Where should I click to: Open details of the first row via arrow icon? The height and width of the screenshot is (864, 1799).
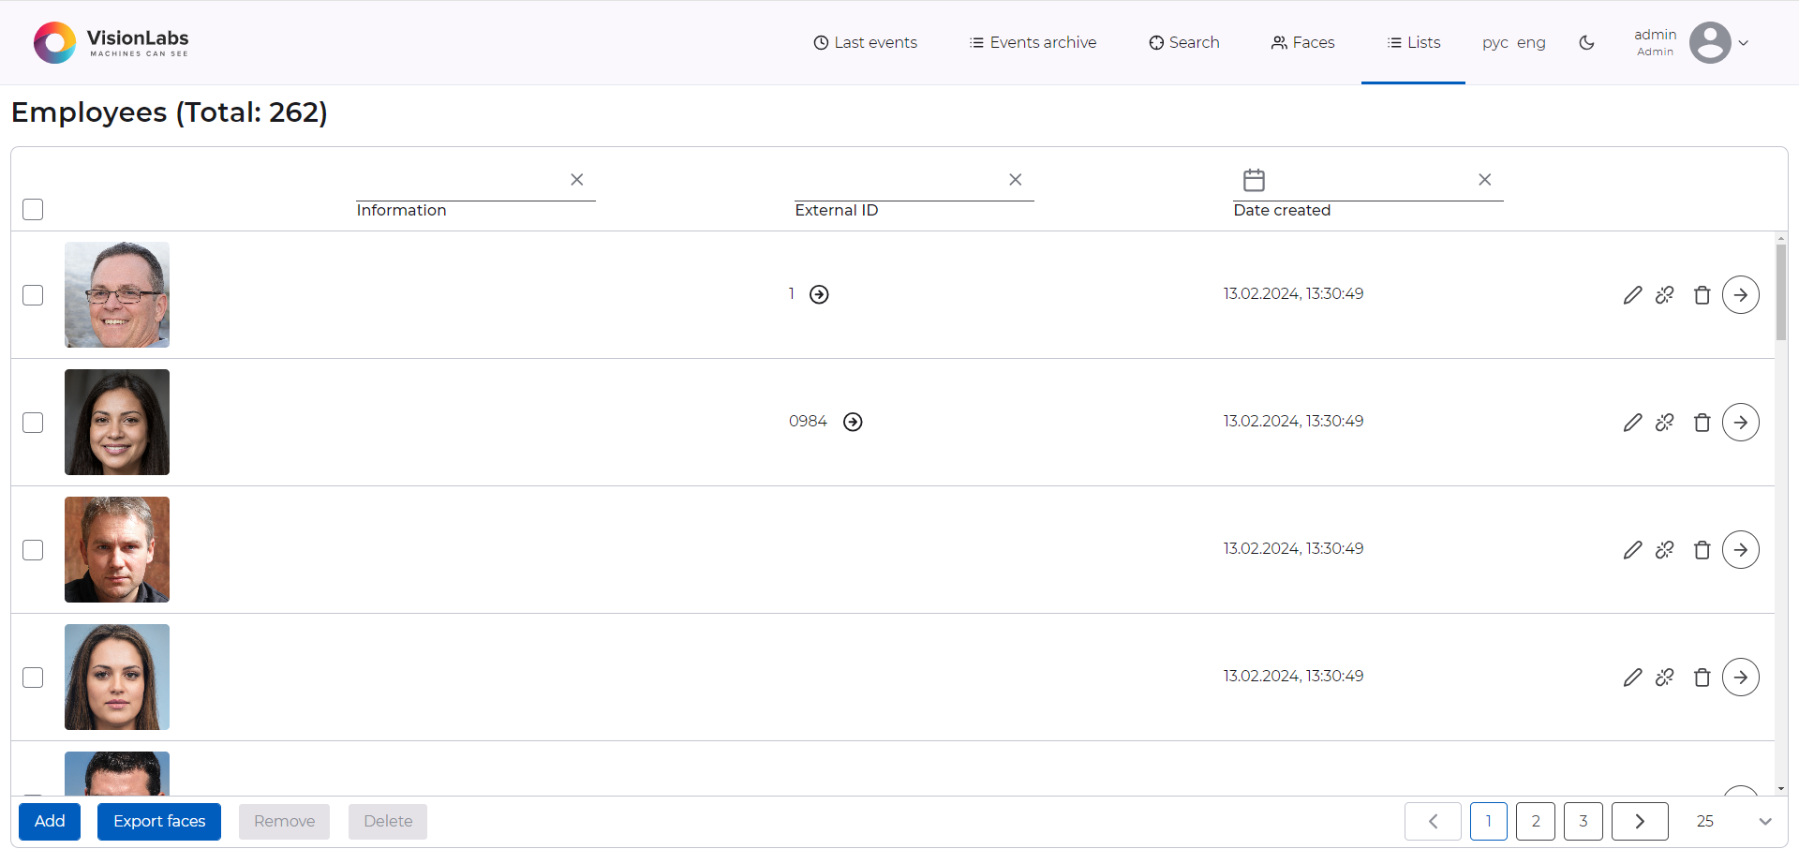pyautogui.click(x=1741, y=294)
